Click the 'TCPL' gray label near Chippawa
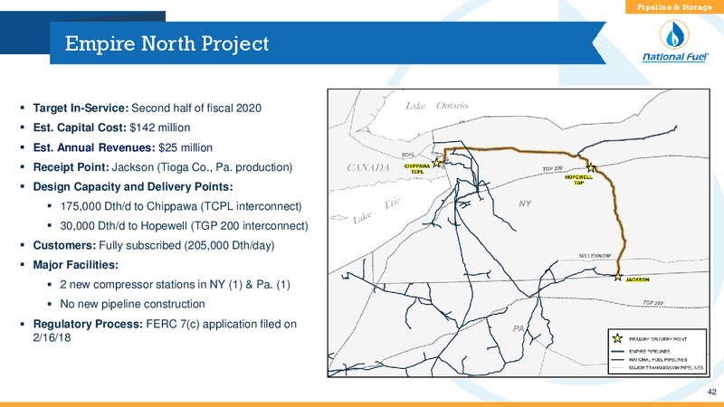 coord(408,155)
